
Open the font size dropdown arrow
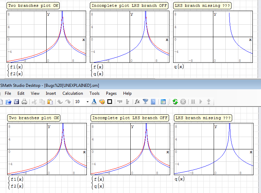pyautogui.click(x=87, y=102)
